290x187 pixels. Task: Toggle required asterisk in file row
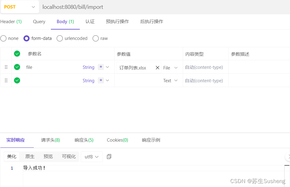click(101, 67)
